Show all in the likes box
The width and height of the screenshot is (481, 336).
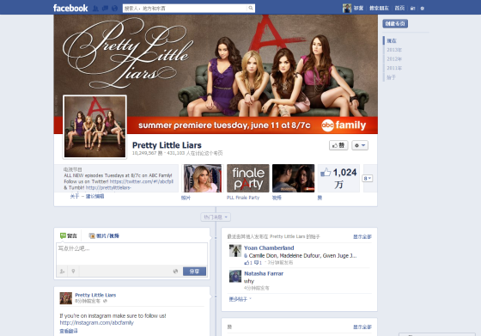pos(362,327)
